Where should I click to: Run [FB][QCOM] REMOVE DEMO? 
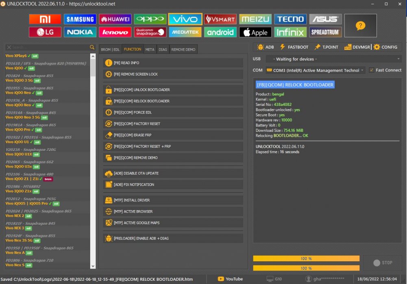pos(173,158)
